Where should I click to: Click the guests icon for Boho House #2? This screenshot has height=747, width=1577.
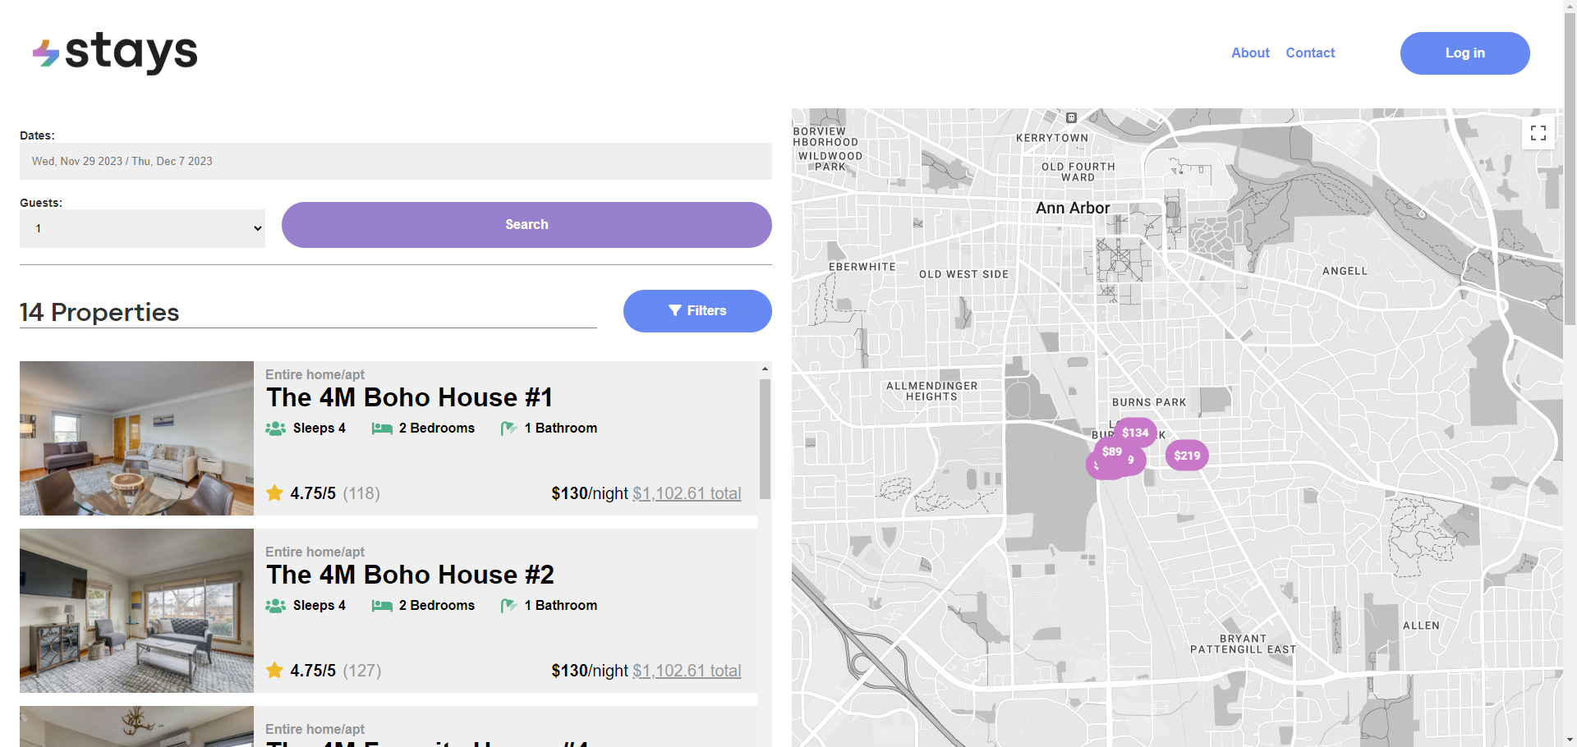[276, 606]
